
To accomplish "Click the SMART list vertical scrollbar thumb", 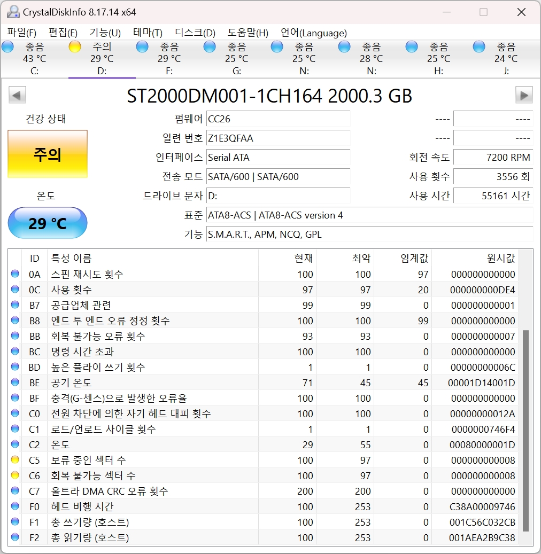I will (525, 431).
